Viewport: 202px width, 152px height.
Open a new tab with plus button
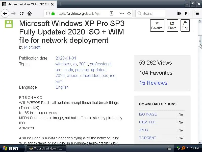coord(61,4)
